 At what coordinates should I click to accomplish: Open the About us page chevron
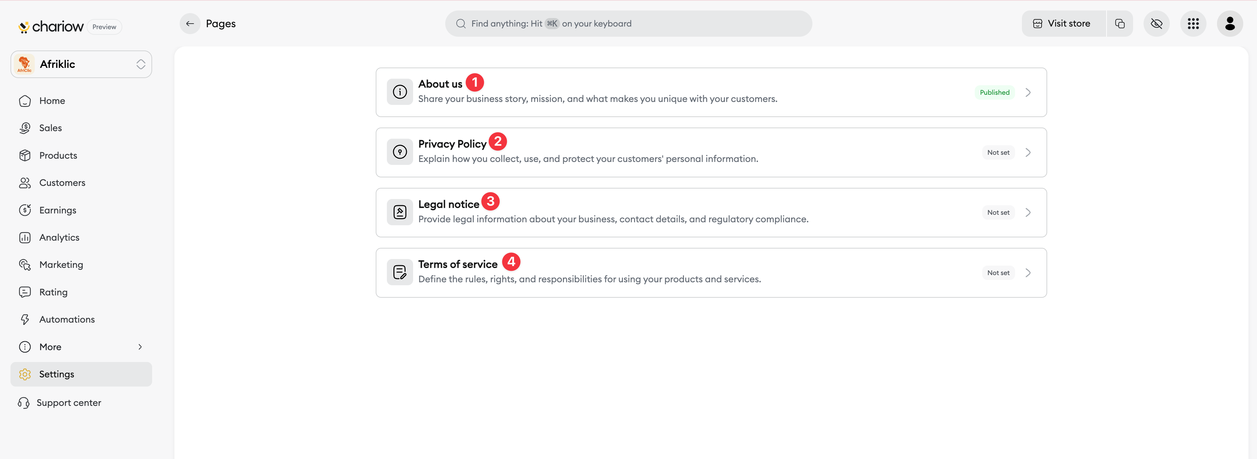point(1028,92)
